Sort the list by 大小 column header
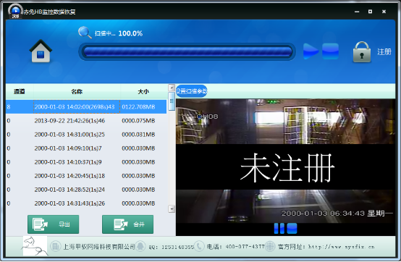 143,91
